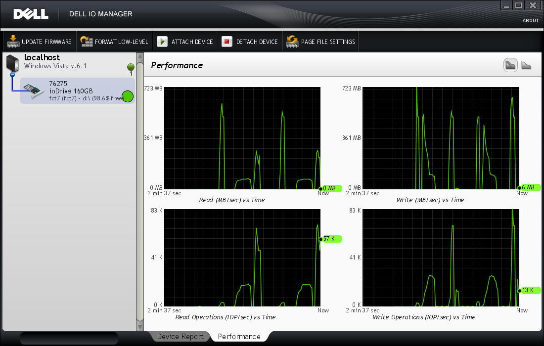Screen dimensions: 544x346
Task: Switch to the Performance tab
Action: [239, 337]
